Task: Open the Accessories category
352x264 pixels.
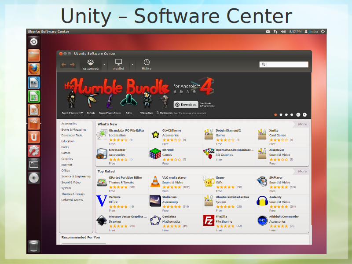Action: click(x=69, y=124)
